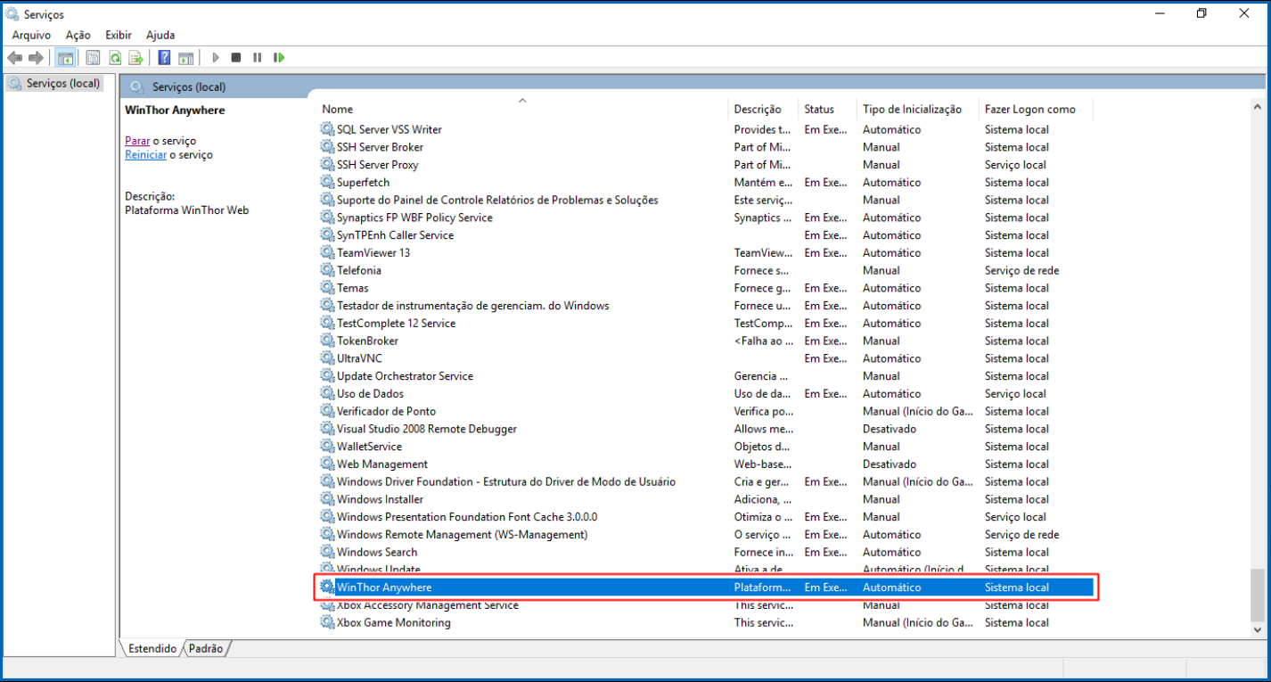Click the gear icon beside Superfetch
The image size is (1271, 682).
click(327, 182)
